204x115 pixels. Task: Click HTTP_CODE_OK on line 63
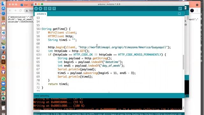83,55
